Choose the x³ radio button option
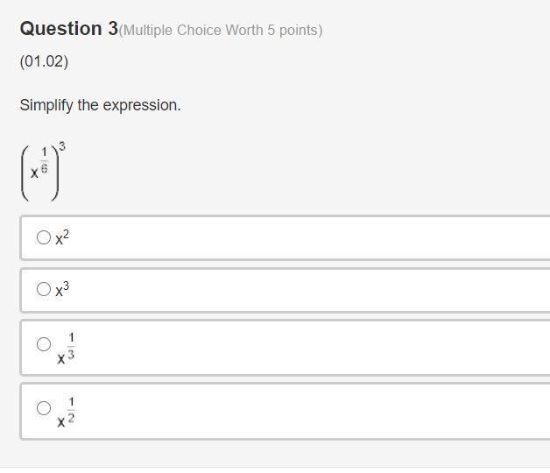The image size is (550, 473). [x=44, y=289]
